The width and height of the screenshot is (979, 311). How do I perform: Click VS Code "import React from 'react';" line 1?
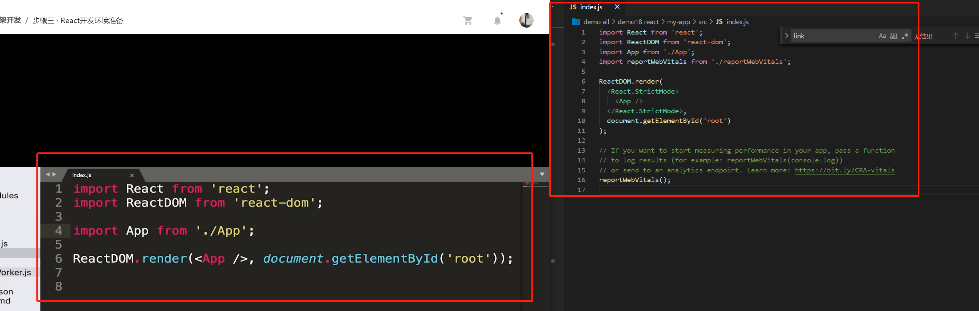pos(651,32)
